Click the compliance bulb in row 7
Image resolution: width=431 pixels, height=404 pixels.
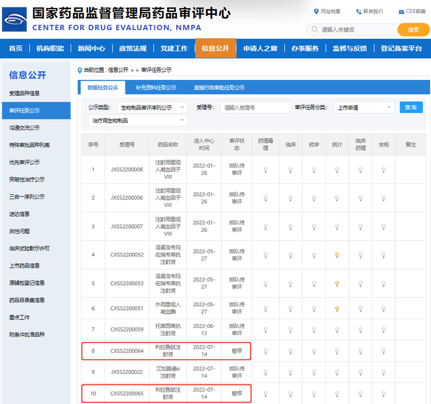point(384,330)
